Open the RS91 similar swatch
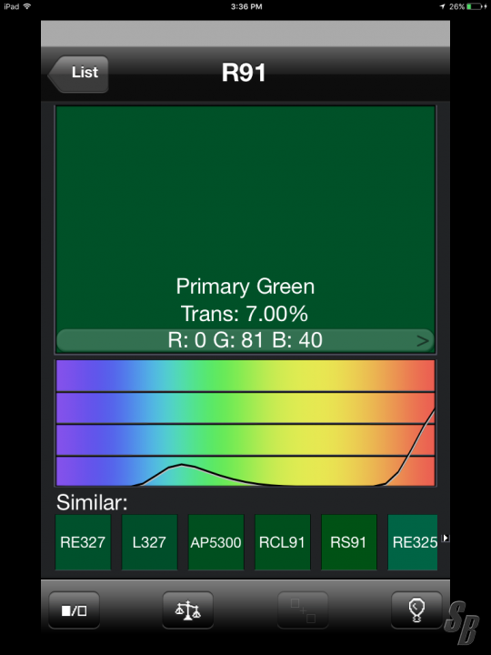The width and height of the screenshot is (491, 655). [x=348, y=542]
